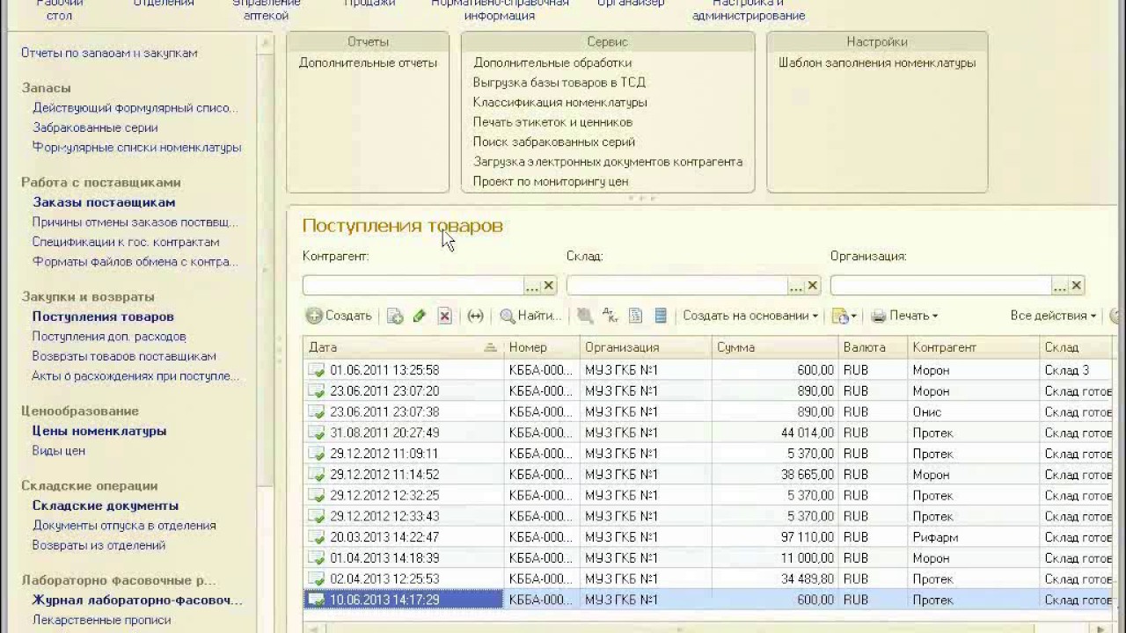The image size is (1126, 633).
Task: Click the Контрагент column header
Action: pyautogui.click(x=973, y=347)
